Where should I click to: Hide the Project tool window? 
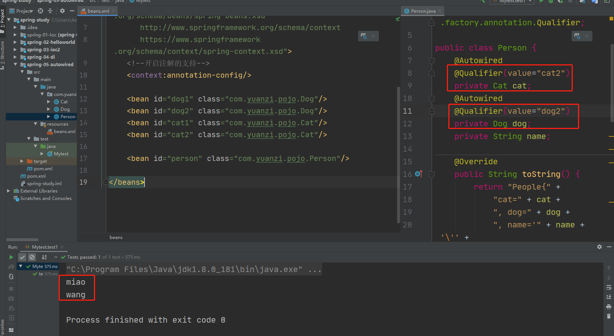pos(72,11)
